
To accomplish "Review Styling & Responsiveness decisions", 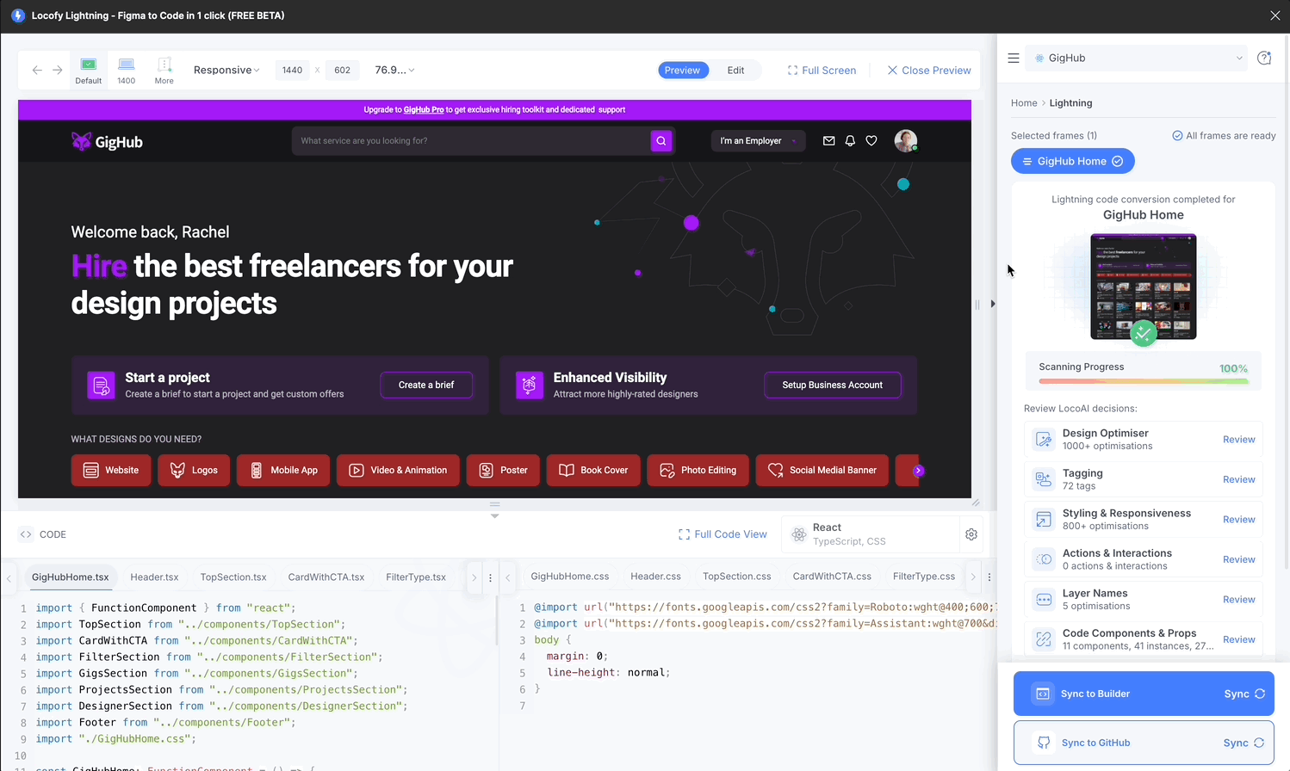I will point(1238,520).
